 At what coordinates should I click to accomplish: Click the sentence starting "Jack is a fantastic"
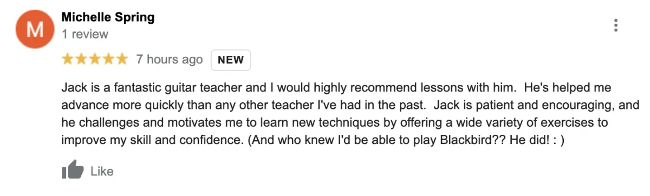(x=230, y=88)
